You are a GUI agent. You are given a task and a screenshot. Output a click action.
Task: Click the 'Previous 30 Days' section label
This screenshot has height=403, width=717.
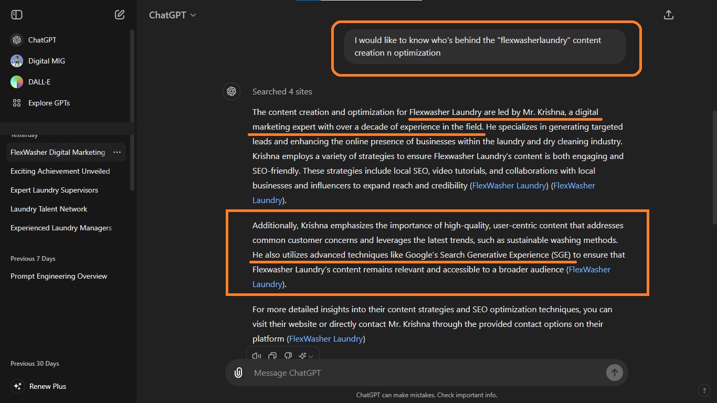tap(35, 364)
